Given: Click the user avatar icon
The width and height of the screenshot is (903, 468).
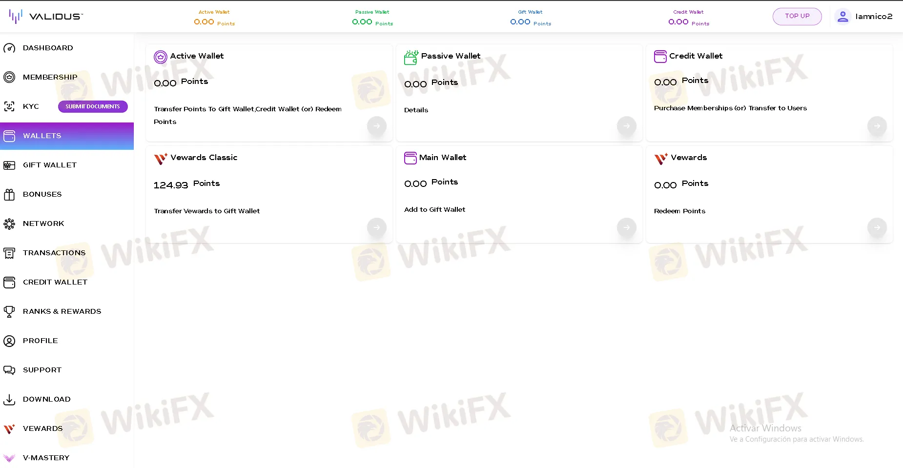Looking at the screenshot, I should pyautogui.click(x=842, y=17).
